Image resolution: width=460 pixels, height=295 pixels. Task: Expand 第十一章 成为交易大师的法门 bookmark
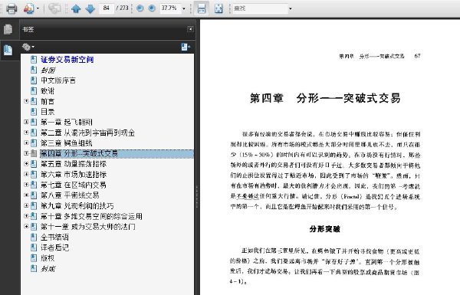tap(26, 226)
